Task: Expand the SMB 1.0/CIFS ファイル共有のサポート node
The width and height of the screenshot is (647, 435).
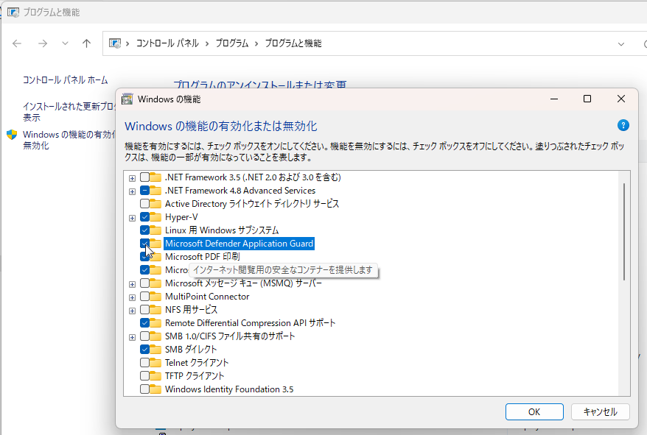Action: (x=132, y=336)
